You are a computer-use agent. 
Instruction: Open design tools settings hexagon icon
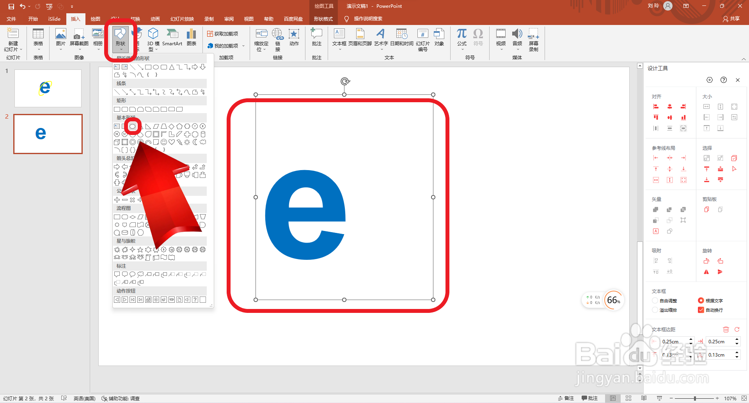pos(710,80)
